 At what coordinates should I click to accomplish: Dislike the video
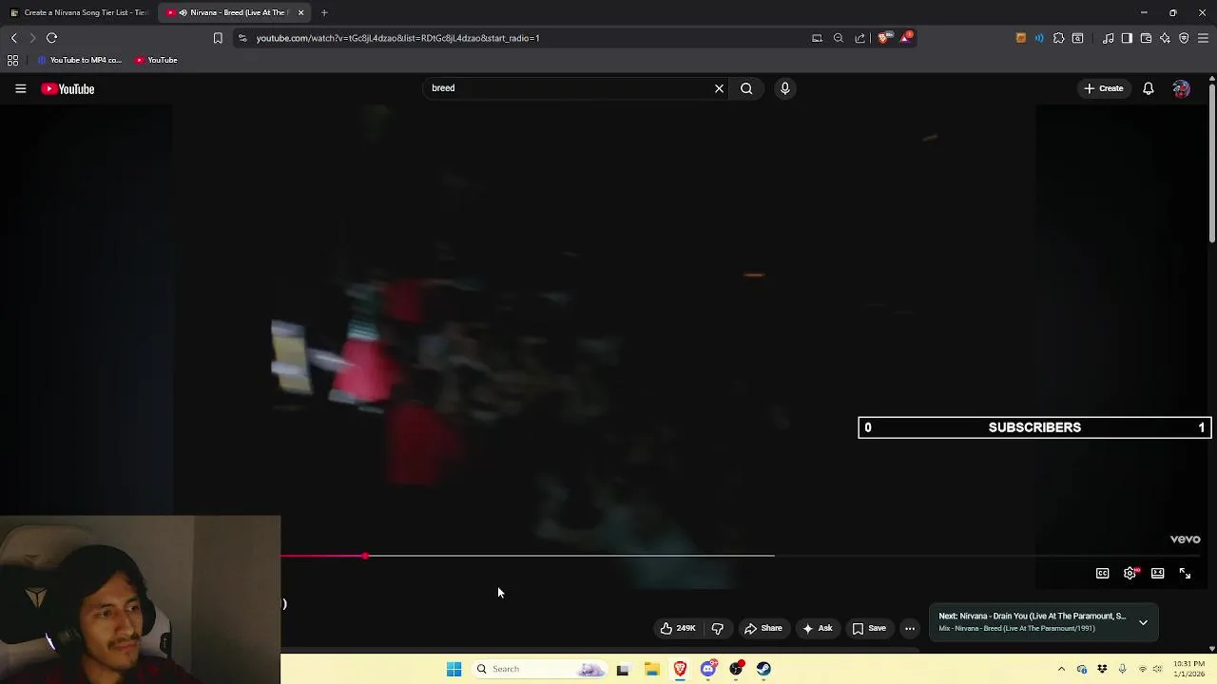pyautogui.click(x=717, y=628)
